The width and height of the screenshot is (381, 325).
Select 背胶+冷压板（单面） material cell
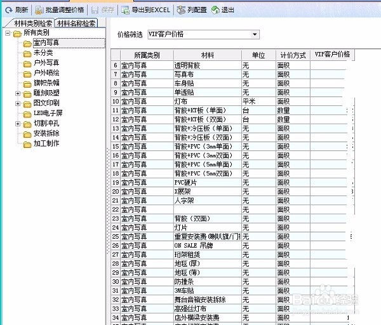[x=208, y=128]
